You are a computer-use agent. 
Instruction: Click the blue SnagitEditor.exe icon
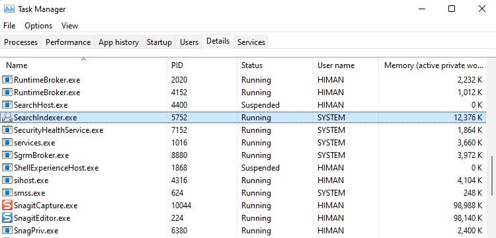(x=7, y=218)
